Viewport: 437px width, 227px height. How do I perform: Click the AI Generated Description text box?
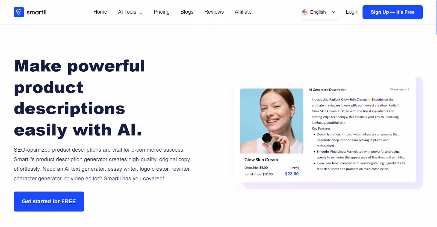tap(358, 135)
